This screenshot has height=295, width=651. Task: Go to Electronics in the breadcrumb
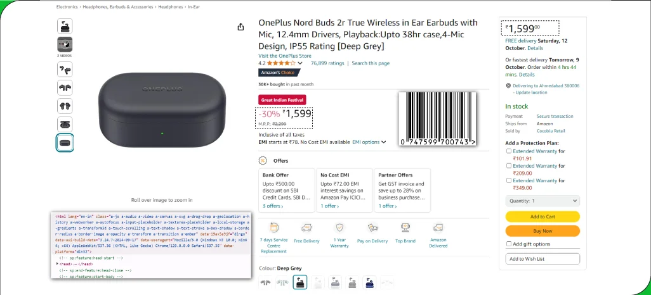[x=67, y=6]
